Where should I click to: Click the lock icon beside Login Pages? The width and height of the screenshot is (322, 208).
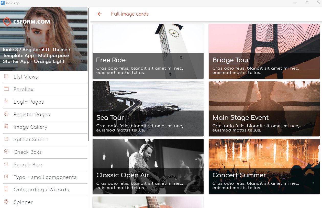(x=6, y=101)
